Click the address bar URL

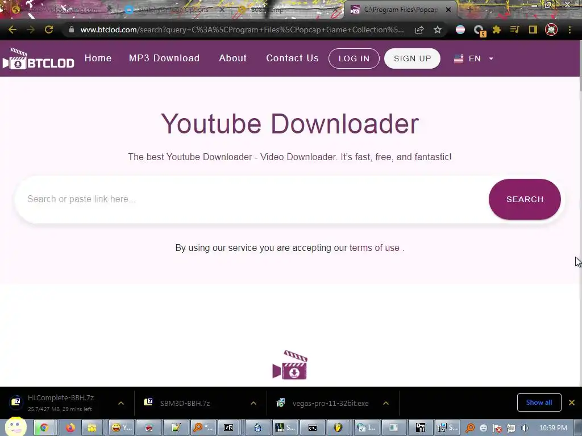click(242, 30)
